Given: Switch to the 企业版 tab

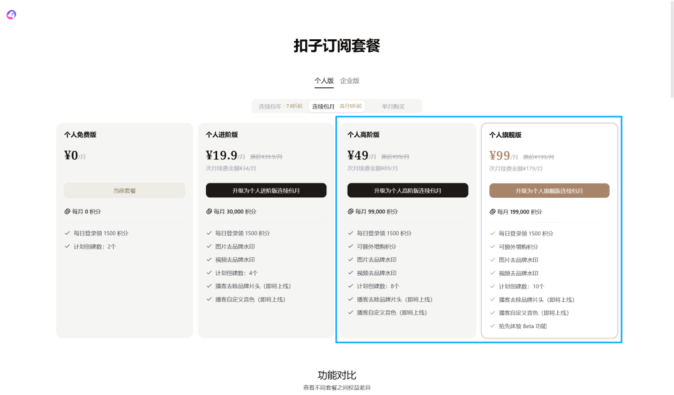Looking at the screenshot, I should (350, 80).
